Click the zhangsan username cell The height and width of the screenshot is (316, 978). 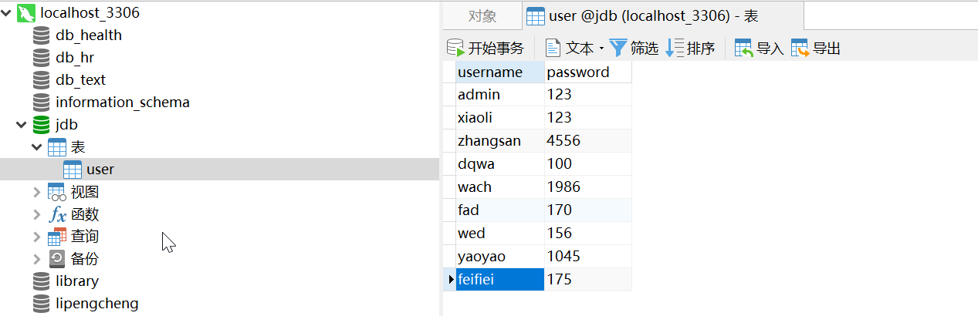point(489,141)
